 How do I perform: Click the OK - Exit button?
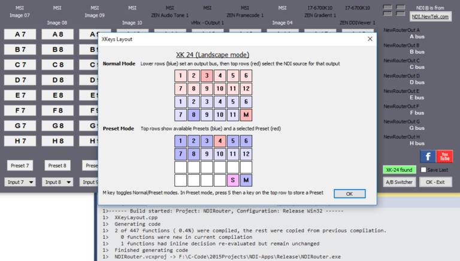[435, 182]
